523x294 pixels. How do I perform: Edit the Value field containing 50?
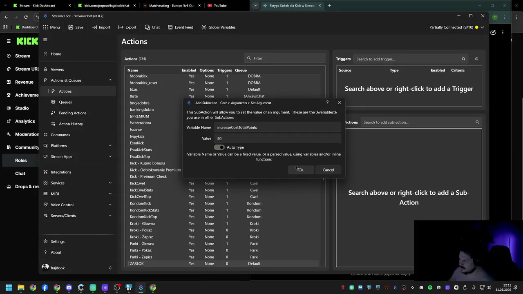tap(278, 138)
